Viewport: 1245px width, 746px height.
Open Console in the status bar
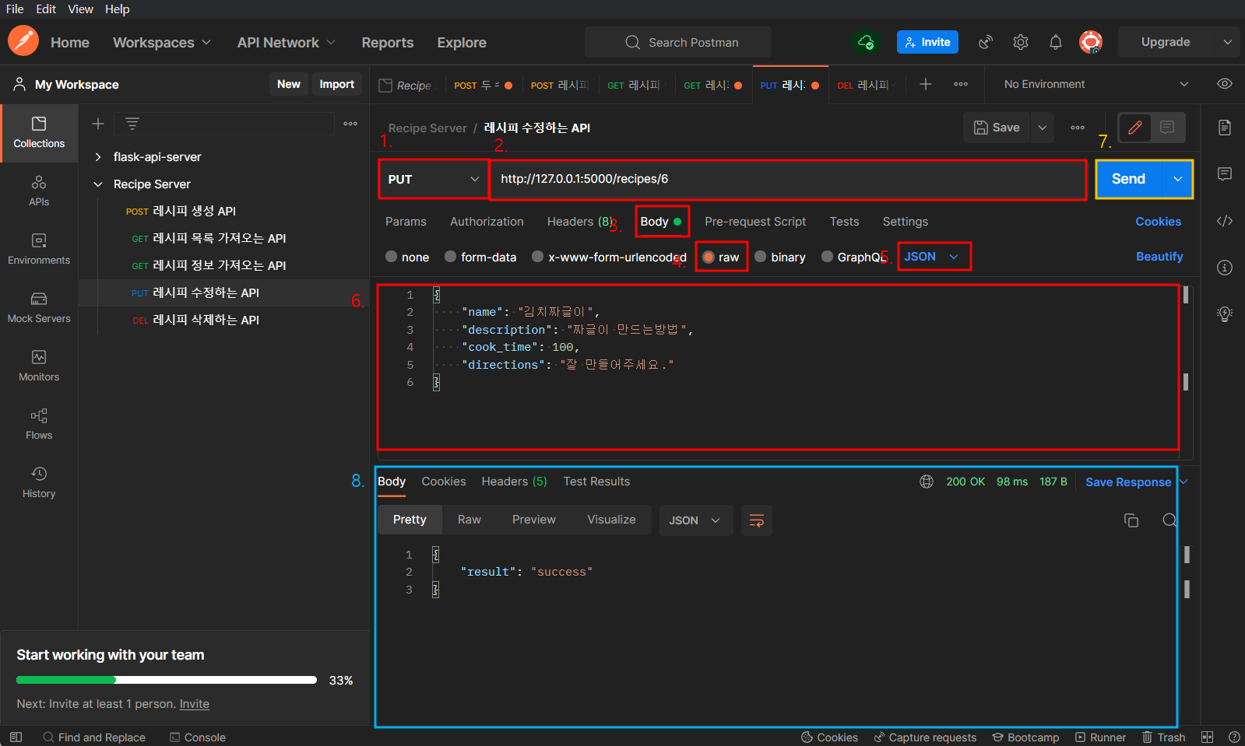tap(198, 737)
